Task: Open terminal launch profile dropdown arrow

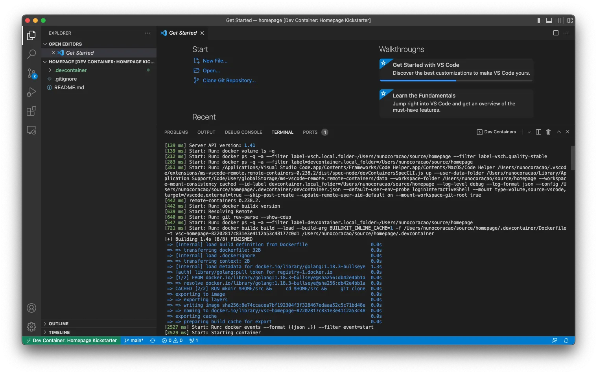Action: (x=529, y=132)
